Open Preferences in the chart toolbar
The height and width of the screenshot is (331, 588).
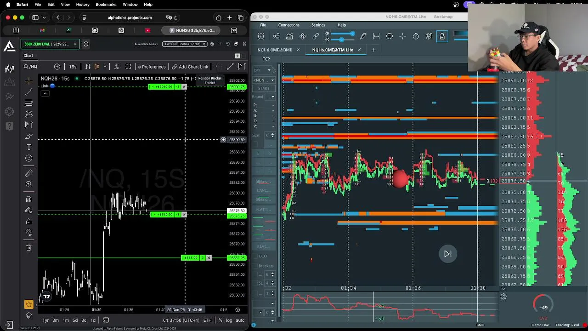tap(152, 67)
